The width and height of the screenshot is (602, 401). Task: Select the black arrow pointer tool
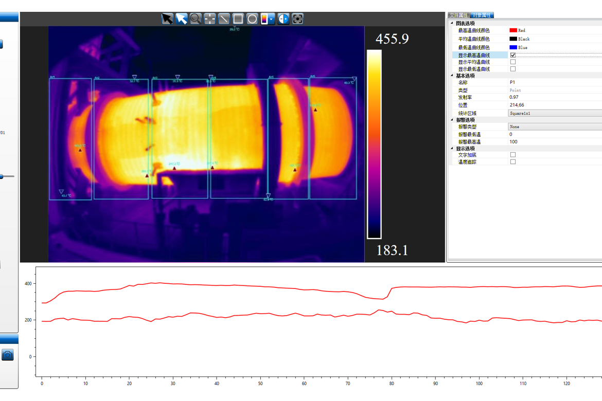click(167, 19)
